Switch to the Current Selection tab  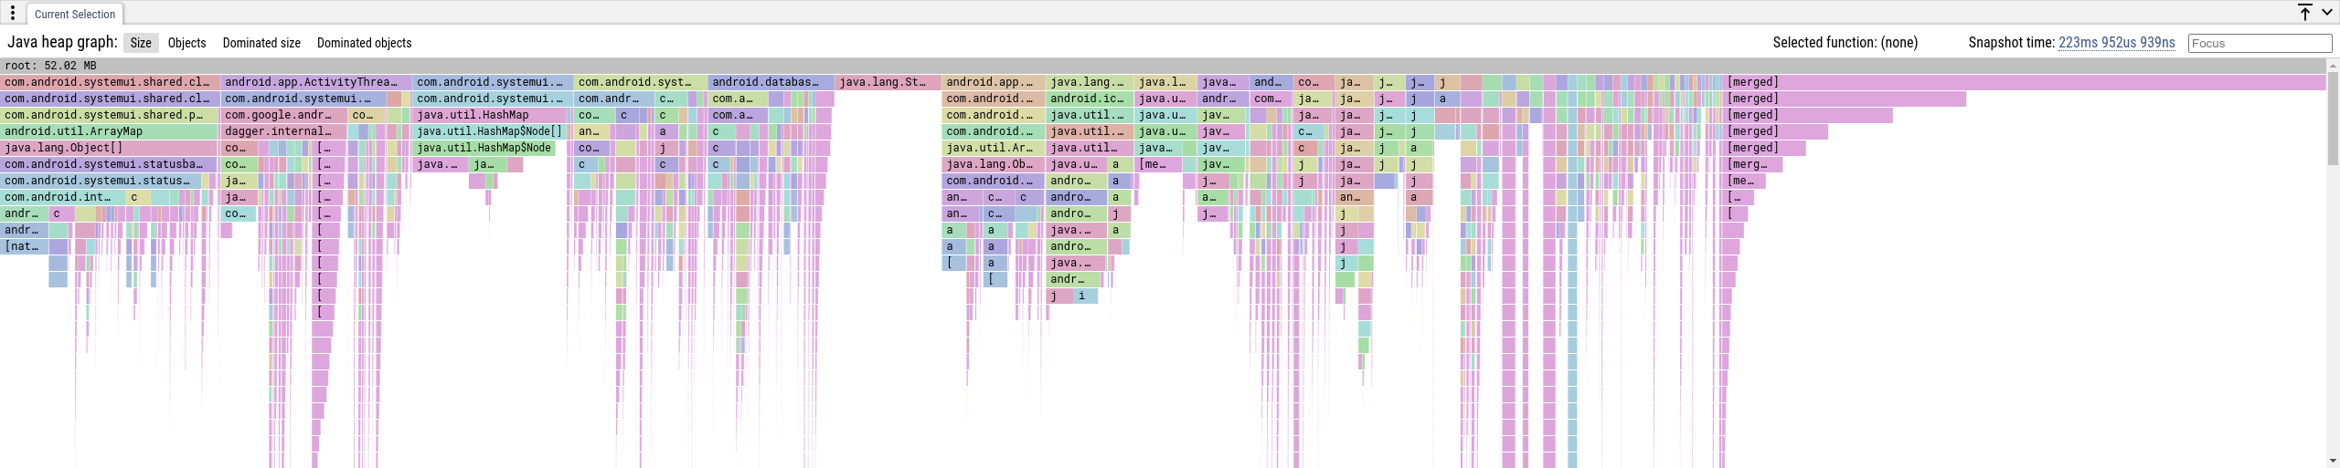tap(75, 15)
